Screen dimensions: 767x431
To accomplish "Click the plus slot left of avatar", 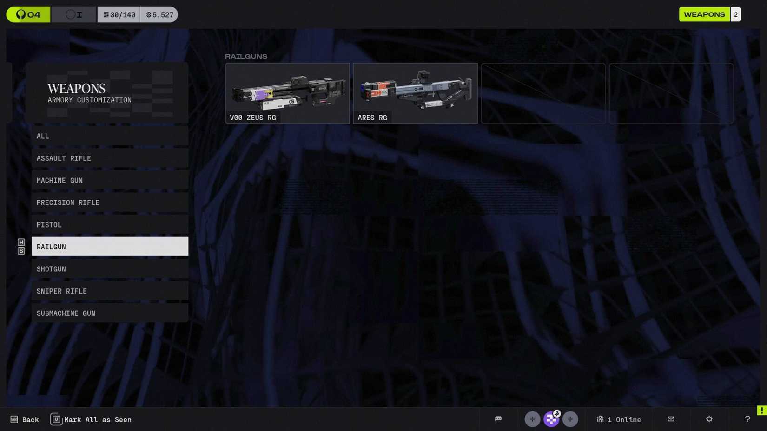I will [x=532, y=419].
